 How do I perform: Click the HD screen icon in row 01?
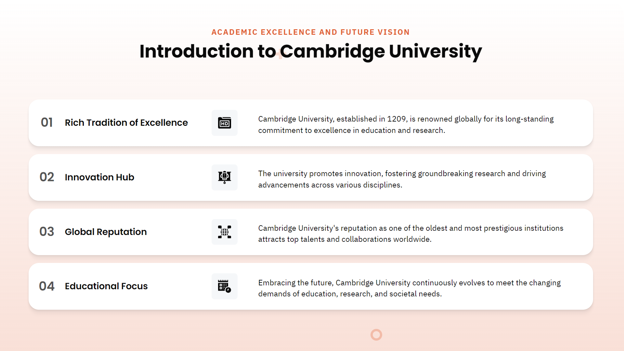point(225,123)
